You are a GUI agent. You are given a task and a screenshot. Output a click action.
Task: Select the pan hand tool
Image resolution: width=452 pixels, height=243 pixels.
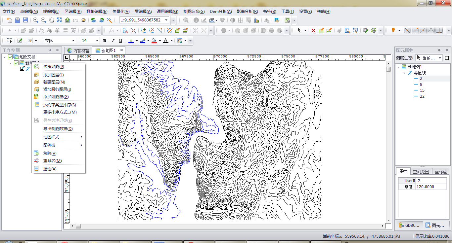pos(52,20)
